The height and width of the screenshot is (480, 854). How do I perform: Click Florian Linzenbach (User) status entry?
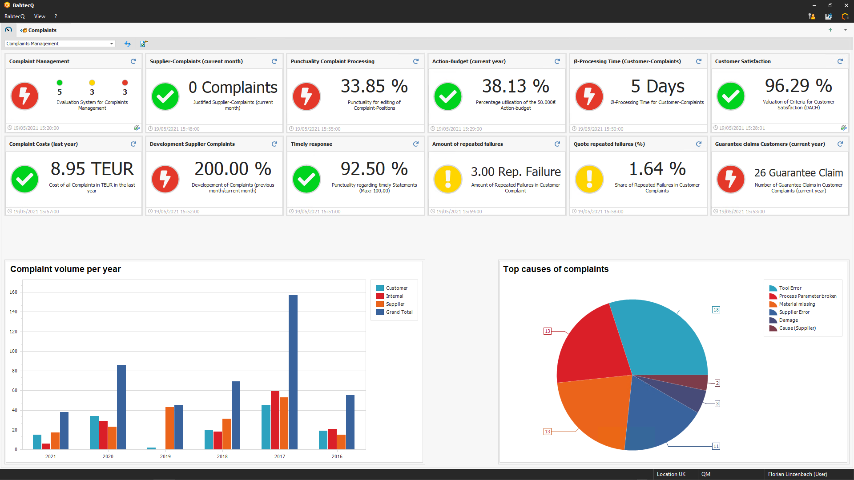798,474
